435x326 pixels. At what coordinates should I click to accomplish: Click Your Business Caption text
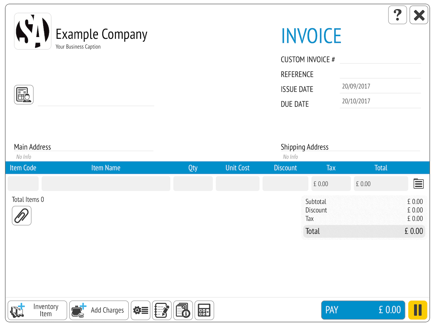click(78, 47)
